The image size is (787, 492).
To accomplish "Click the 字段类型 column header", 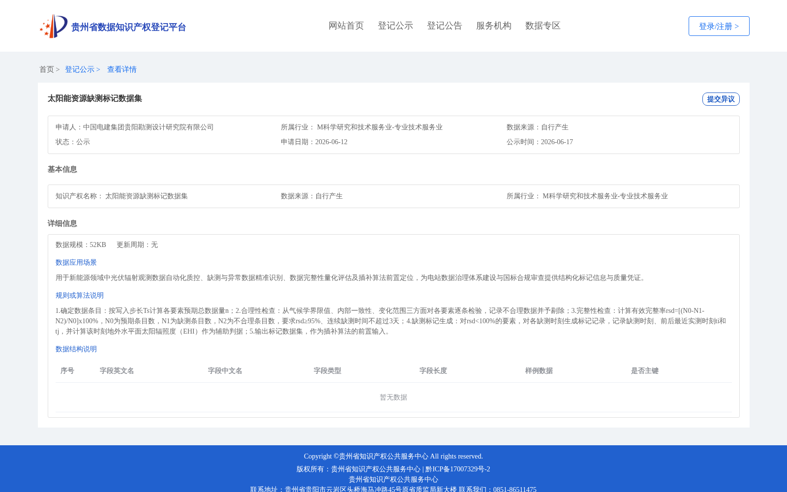I will click(x=328, y=370).
